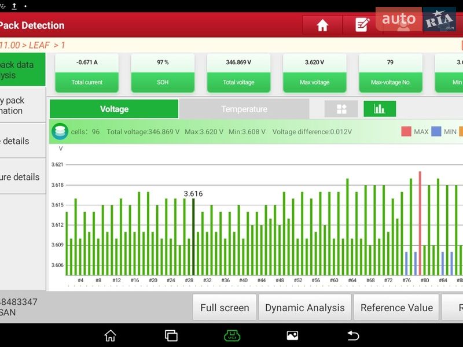Switch to bar chart view icon

[380, 109]
